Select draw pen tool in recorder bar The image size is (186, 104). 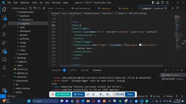click(x=88, y=94)
